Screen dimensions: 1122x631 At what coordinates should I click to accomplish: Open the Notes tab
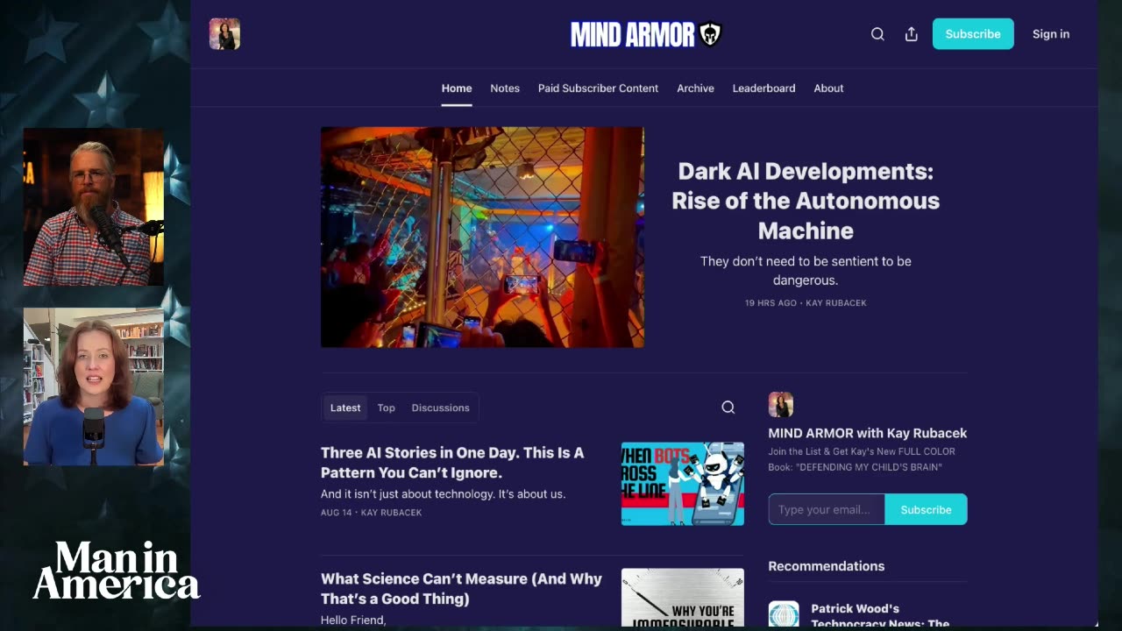(505, 89)
